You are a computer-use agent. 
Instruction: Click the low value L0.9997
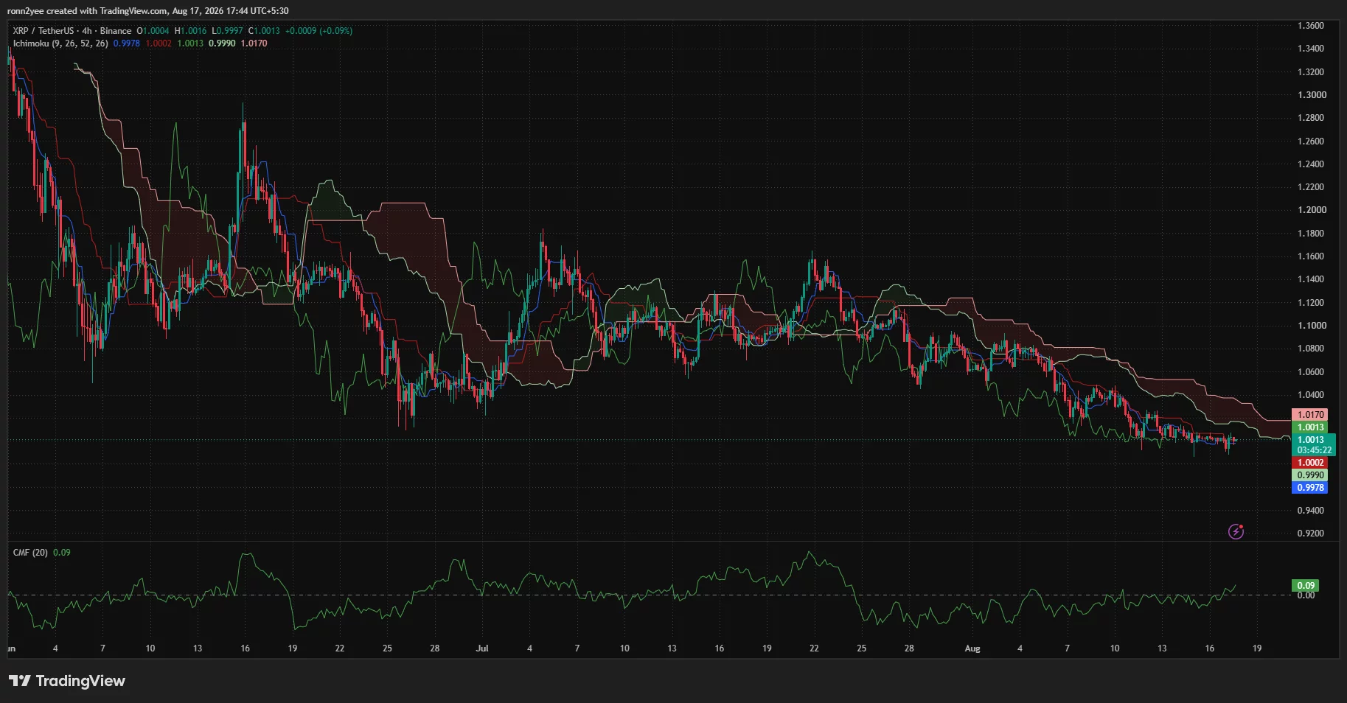click(227, 31)
